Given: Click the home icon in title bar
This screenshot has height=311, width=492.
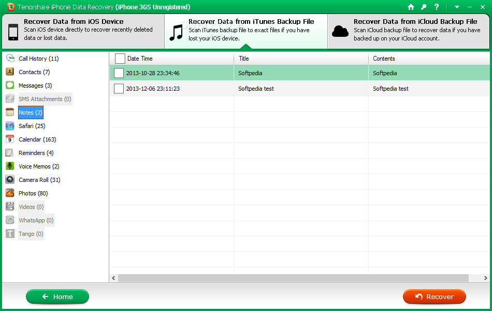Looking at the screenshot, I should (411, 7).
